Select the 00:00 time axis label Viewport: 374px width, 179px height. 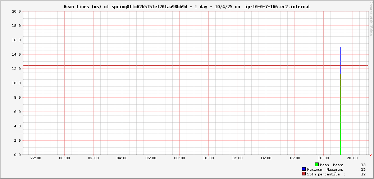(x=64, y=158)
